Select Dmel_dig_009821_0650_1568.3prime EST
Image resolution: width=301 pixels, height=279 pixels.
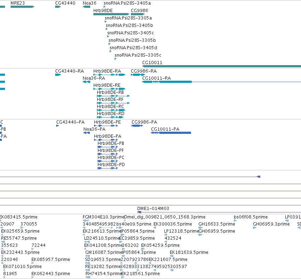coord(125,221)
